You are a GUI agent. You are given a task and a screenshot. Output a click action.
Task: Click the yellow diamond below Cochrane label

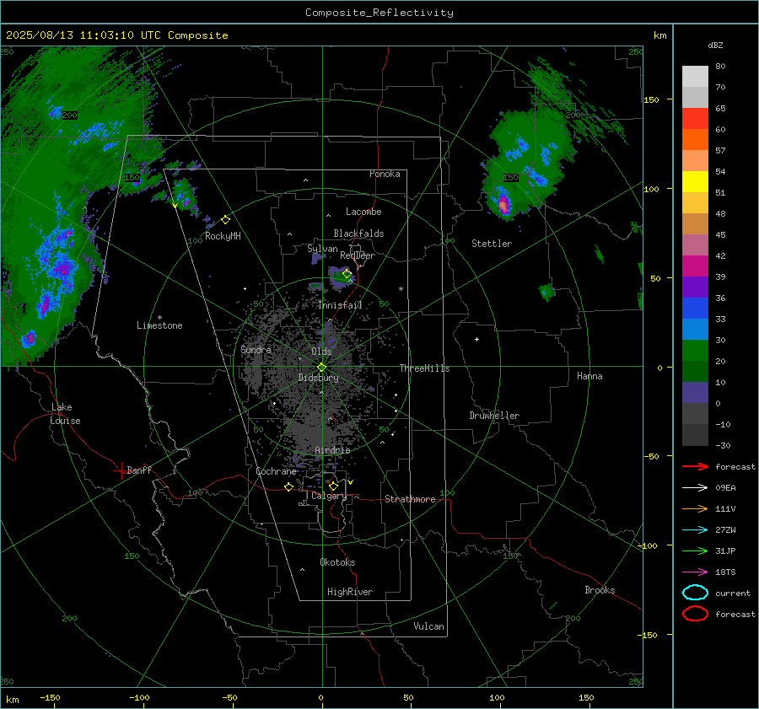point(289,486)
